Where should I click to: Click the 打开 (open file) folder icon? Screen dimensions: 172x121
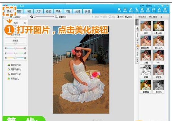pyautogui.click(x=119, y=10)
